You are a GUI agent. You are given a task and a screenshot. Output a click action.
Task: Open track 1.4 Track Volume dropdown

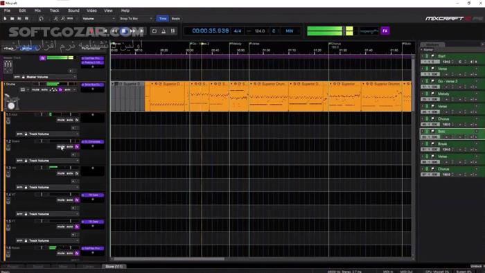point(47,214)
